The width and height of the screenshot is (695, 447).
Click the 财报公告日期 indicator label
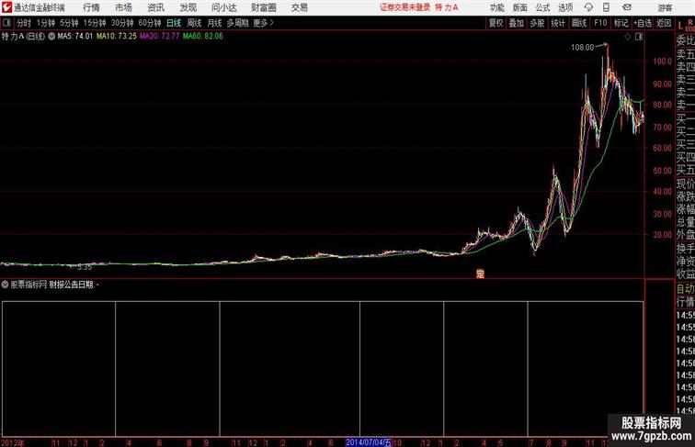pyautogui.click(x=71, y=285)
